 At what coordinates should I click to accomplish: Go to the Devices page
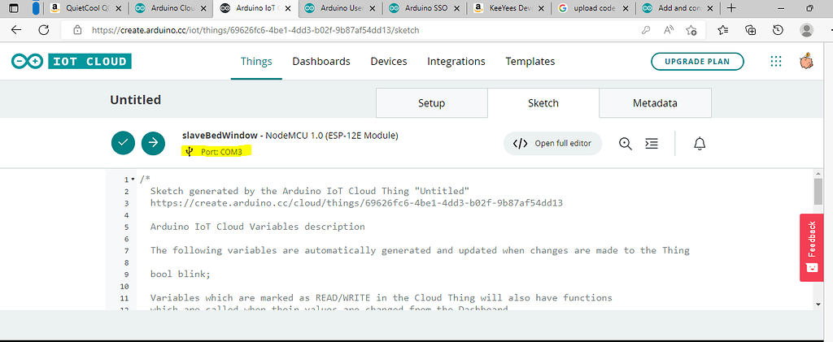[x=389, y=62]
